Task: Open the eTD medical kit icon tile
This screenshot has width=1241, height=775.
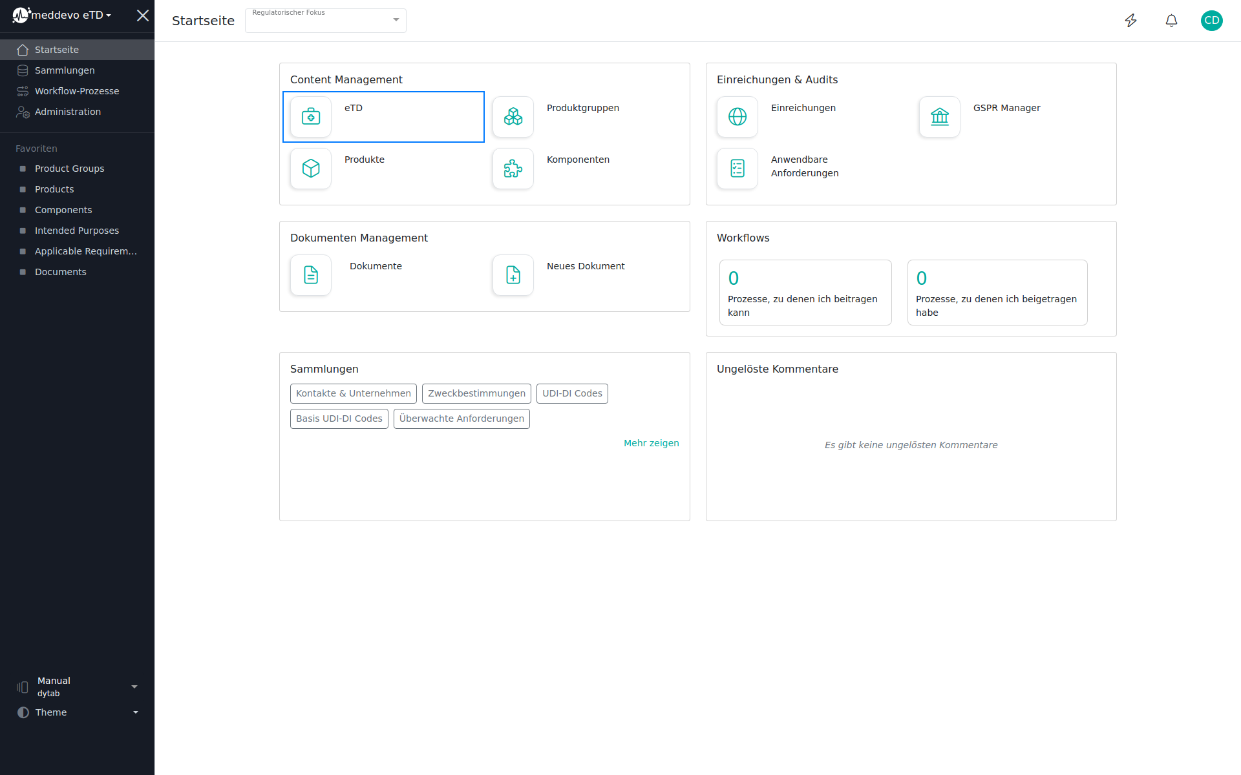Action: click(x=311, y=117)
